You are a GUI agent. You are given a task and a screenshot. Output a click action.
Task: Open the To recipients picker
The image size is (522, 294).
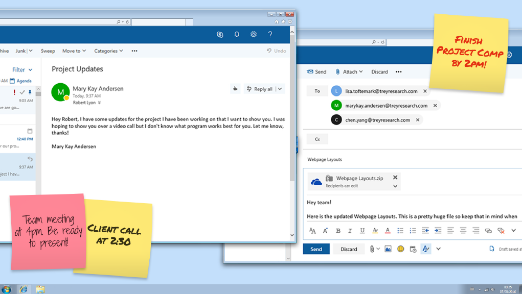[317, 91]
